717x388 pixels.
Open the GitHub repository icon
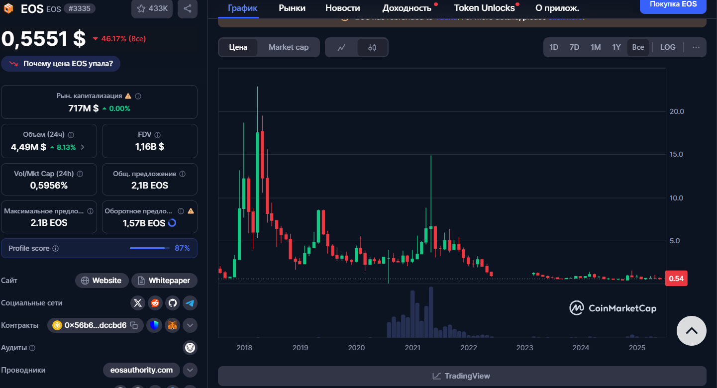[173, 302]
